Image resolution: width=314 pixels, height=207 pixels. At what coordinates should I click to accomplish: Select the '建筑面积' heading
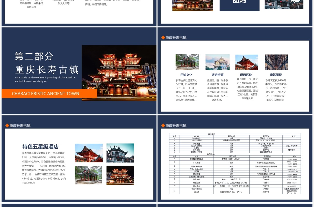[x=276, y=75]
